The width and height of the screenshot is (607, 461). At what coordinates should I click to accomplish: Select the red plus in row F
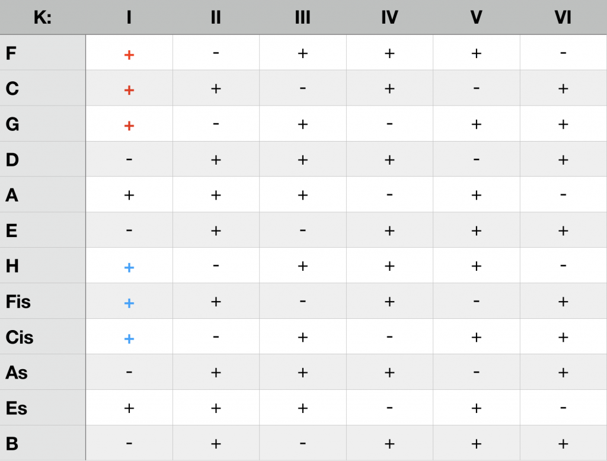pos(129,55)
